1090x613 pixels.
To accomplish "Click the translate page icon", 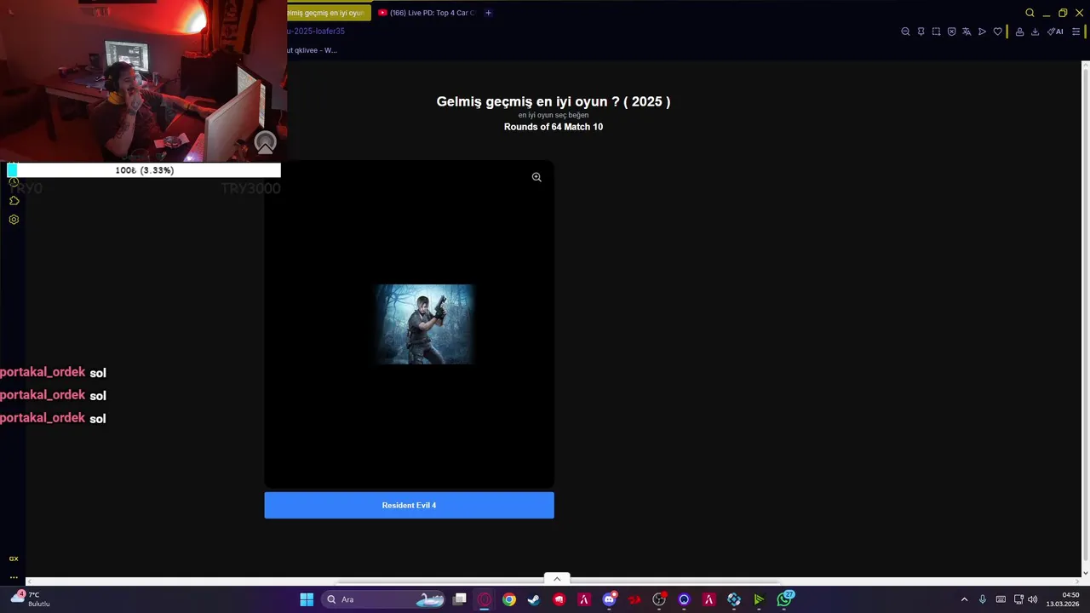I will pos(967,32).
